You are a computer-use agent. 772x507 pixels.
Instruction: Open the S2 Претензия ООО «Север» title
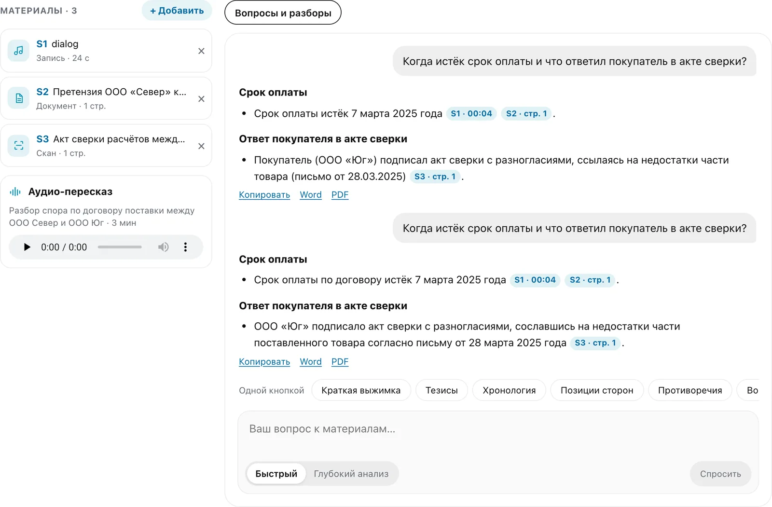(111, 92)
